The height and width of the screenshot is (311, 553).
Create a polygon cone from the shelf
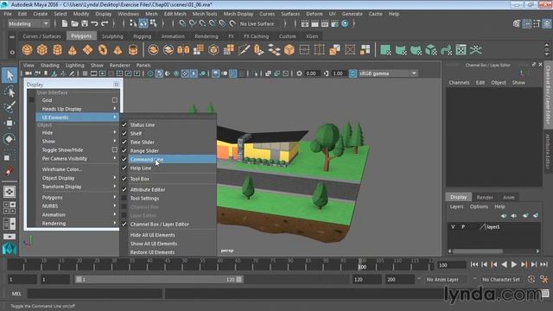(x=73, y=50)
